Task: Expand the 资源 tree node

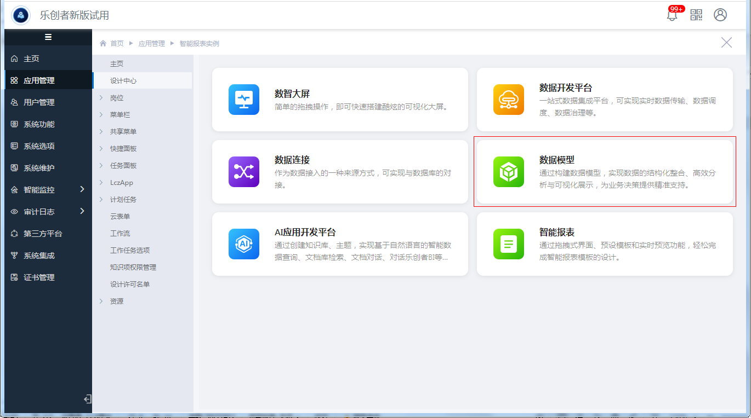Action: 101,301
